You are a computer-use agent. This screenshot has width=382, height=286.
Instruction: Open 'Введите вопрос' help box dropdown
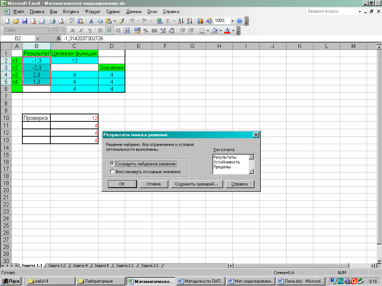click(360, 12)
